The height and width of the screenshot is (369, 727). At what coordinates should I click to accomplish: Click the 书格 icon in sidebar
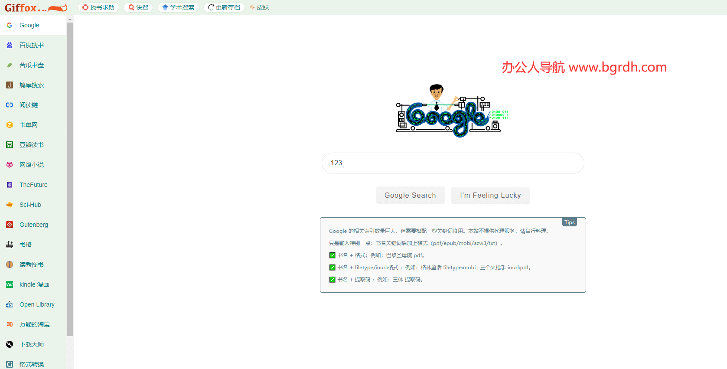[10, 245]
